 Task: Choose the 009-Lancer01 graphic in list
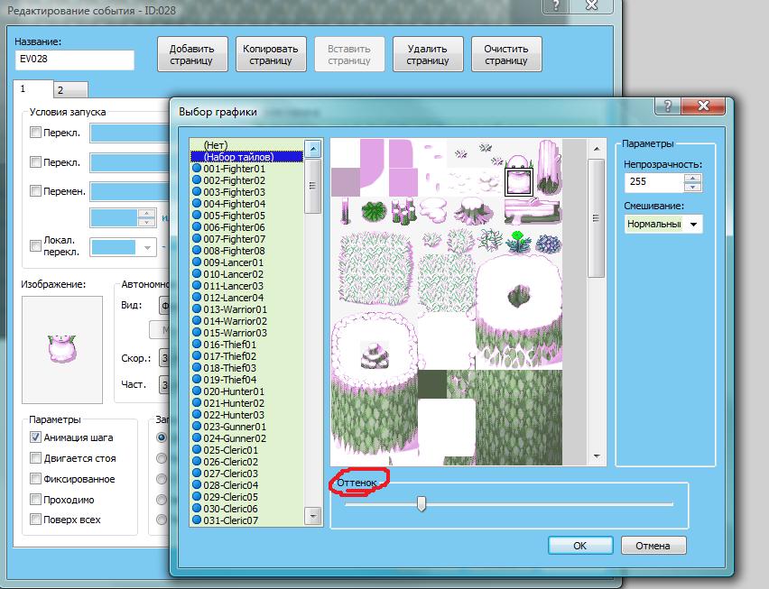tap(233, 262)
